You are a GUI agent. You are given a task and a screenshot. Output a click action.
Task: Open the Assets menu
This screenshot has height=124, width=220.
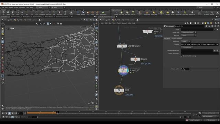tap(16, 8)
